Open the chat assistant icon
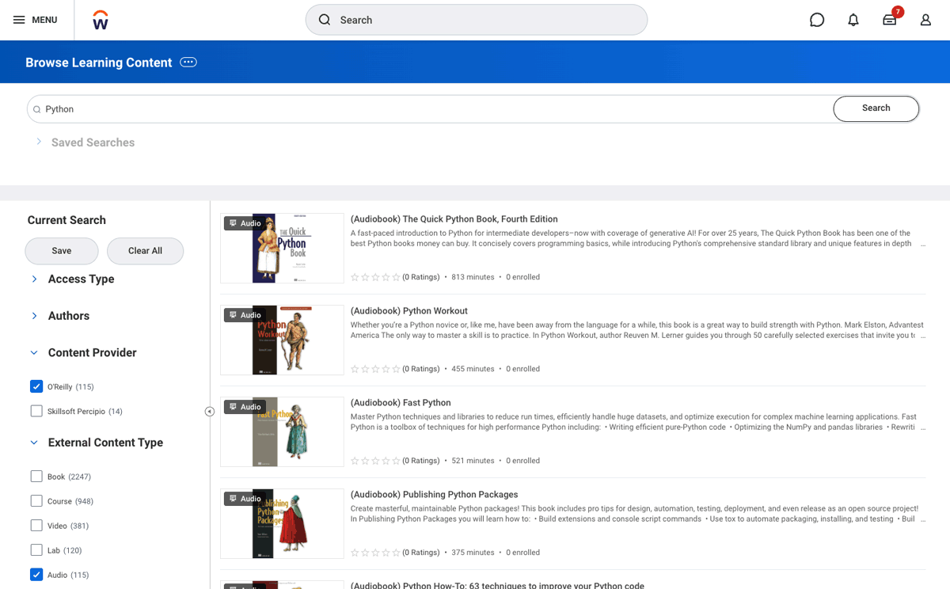The width and height of the screenshot is (950, 589). (817, 20)
